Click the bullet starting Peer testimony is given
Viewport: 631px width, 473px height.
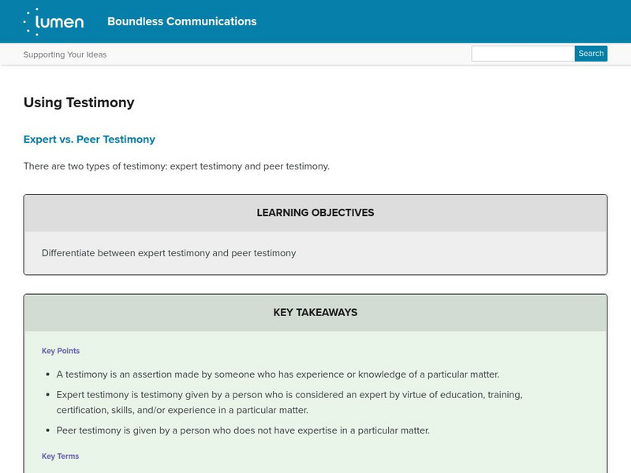coord(243,430)
